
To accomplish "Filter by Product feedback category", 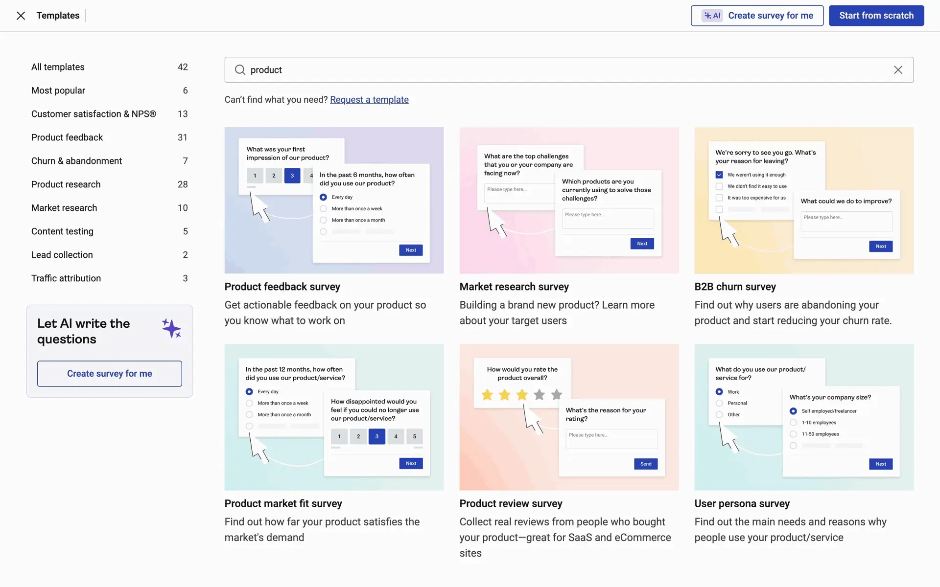I will (x=67, y=137).
